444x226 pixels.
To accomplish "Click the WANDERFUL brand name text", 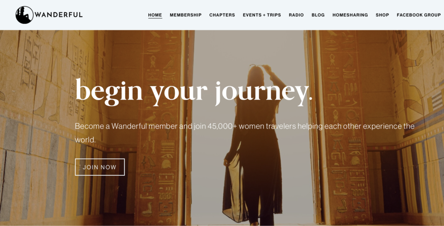I will (59, 15).
